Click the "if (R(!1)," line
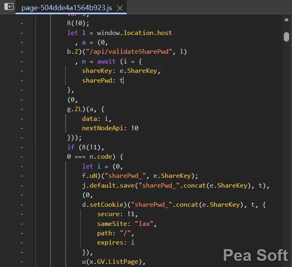This screenshot has height=267, width=292. (x=86, y=147)
